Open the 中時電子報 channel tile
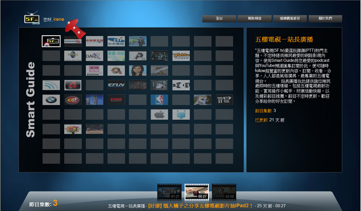 click(94, 41)
